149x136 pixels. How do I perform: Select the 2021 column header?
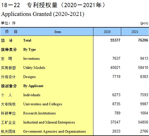point(135,32)
